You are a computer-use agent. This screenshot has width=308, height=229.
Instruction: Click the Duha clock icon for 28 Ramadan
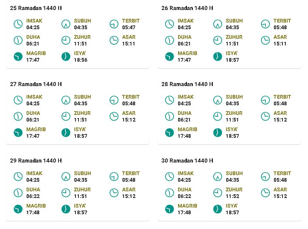170,116
